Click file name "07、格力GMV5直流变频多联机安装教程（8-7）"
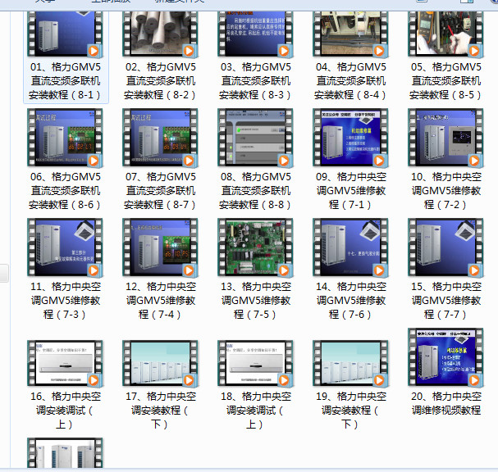The width and height of the screenshot is (498, 472). pyautogui.click(x=160, y=191)
